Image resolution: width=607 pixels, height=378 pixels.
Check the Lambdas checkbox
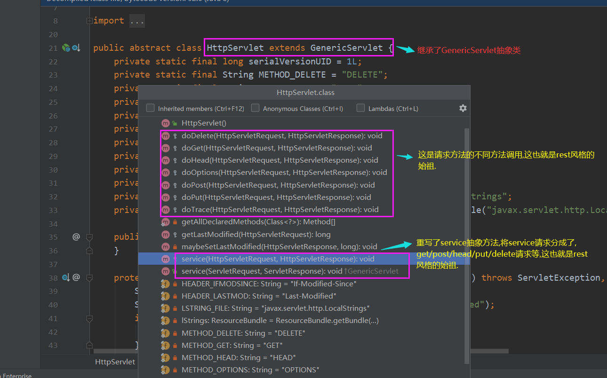click(361, 108)
